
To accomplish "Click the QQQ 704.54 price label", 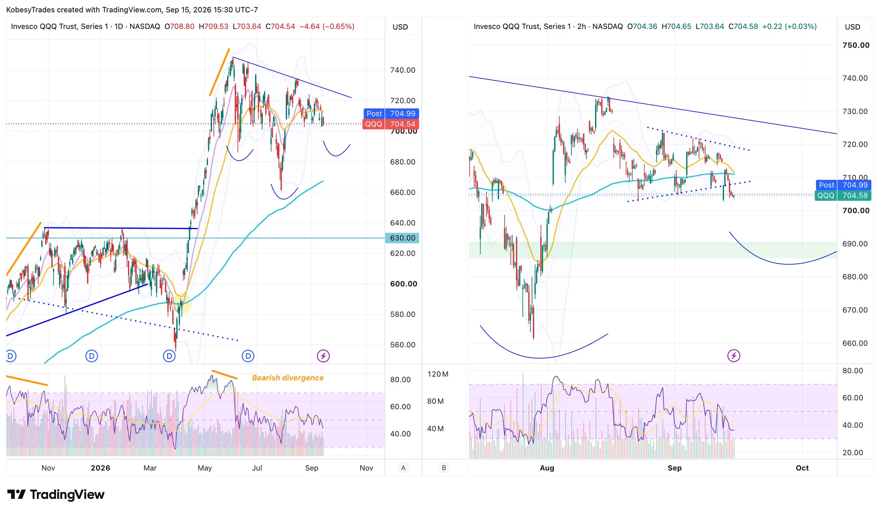I will pyautogui.click(x=391, y=124).
